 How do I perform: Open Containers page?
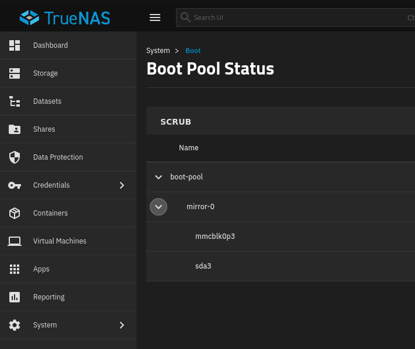click(x=50, y=213)
